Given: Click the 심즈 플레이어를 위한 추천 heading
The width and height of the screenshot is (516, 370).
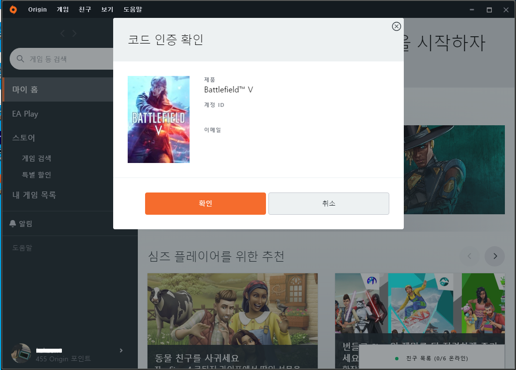Looking at the screenshot, I should point(216,256).
